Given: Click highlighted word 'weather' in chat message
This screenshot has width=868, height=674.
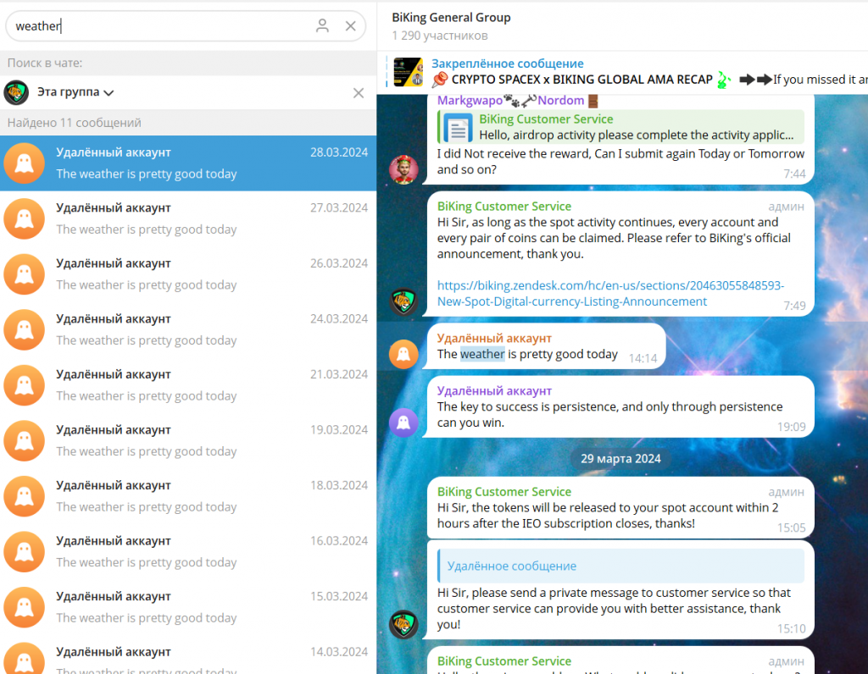Looking at the screenshot, I should pyautogui.click(x=482, y=355).
